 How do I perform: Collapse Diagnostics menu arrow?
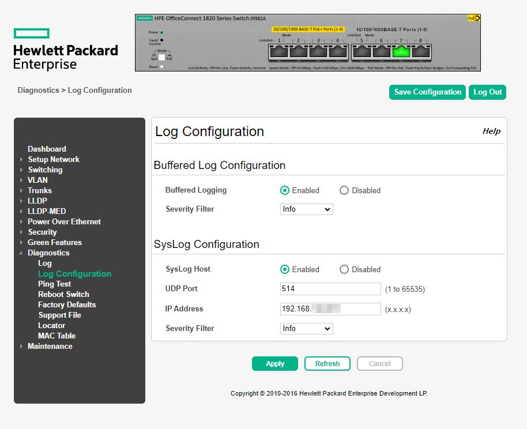tap(21, 253)
